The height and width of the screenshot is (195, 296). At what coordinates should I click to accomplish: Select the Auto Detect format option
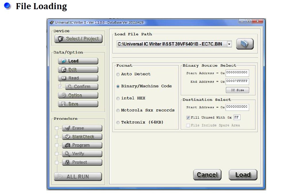[118, 74]
